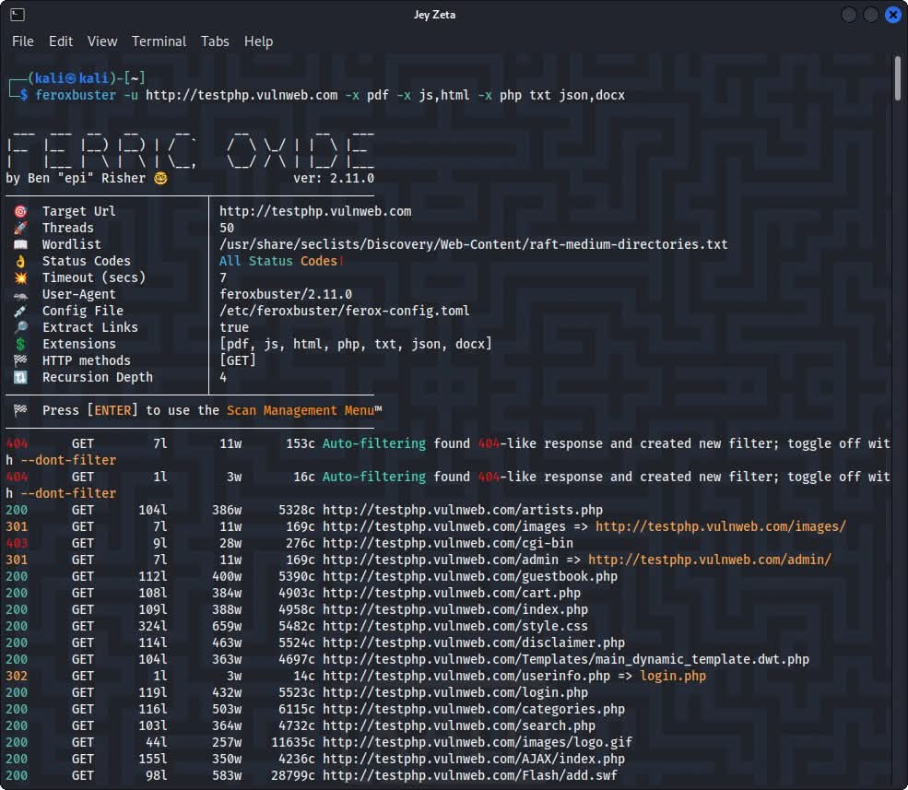Click the cgi-bin URL
The image size is (908, 790).
click(448, 543)
